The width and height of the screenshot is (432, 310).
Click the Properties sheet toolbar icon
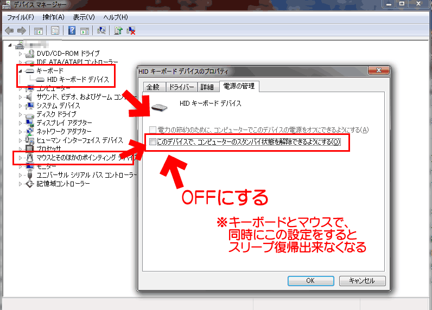coord(55,30)
